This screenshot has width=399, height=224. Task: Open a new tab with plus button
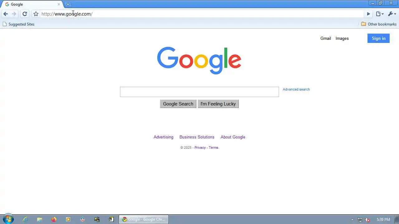[x=68, y=4]
